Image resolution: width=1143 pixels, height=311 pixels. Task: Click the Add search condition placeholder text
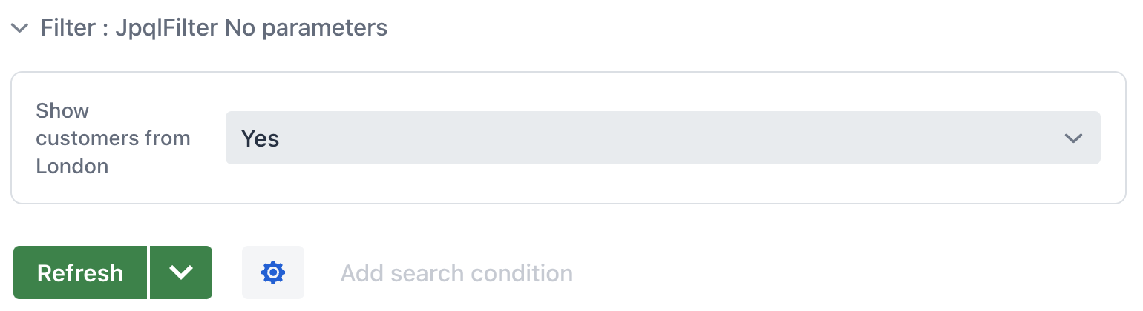click(x=456, y=273)
